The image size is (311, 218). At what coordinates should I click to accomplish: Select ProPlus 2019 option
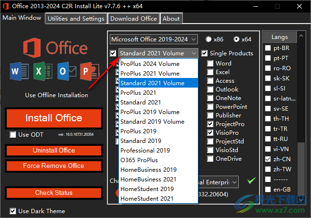pos(158,131)
